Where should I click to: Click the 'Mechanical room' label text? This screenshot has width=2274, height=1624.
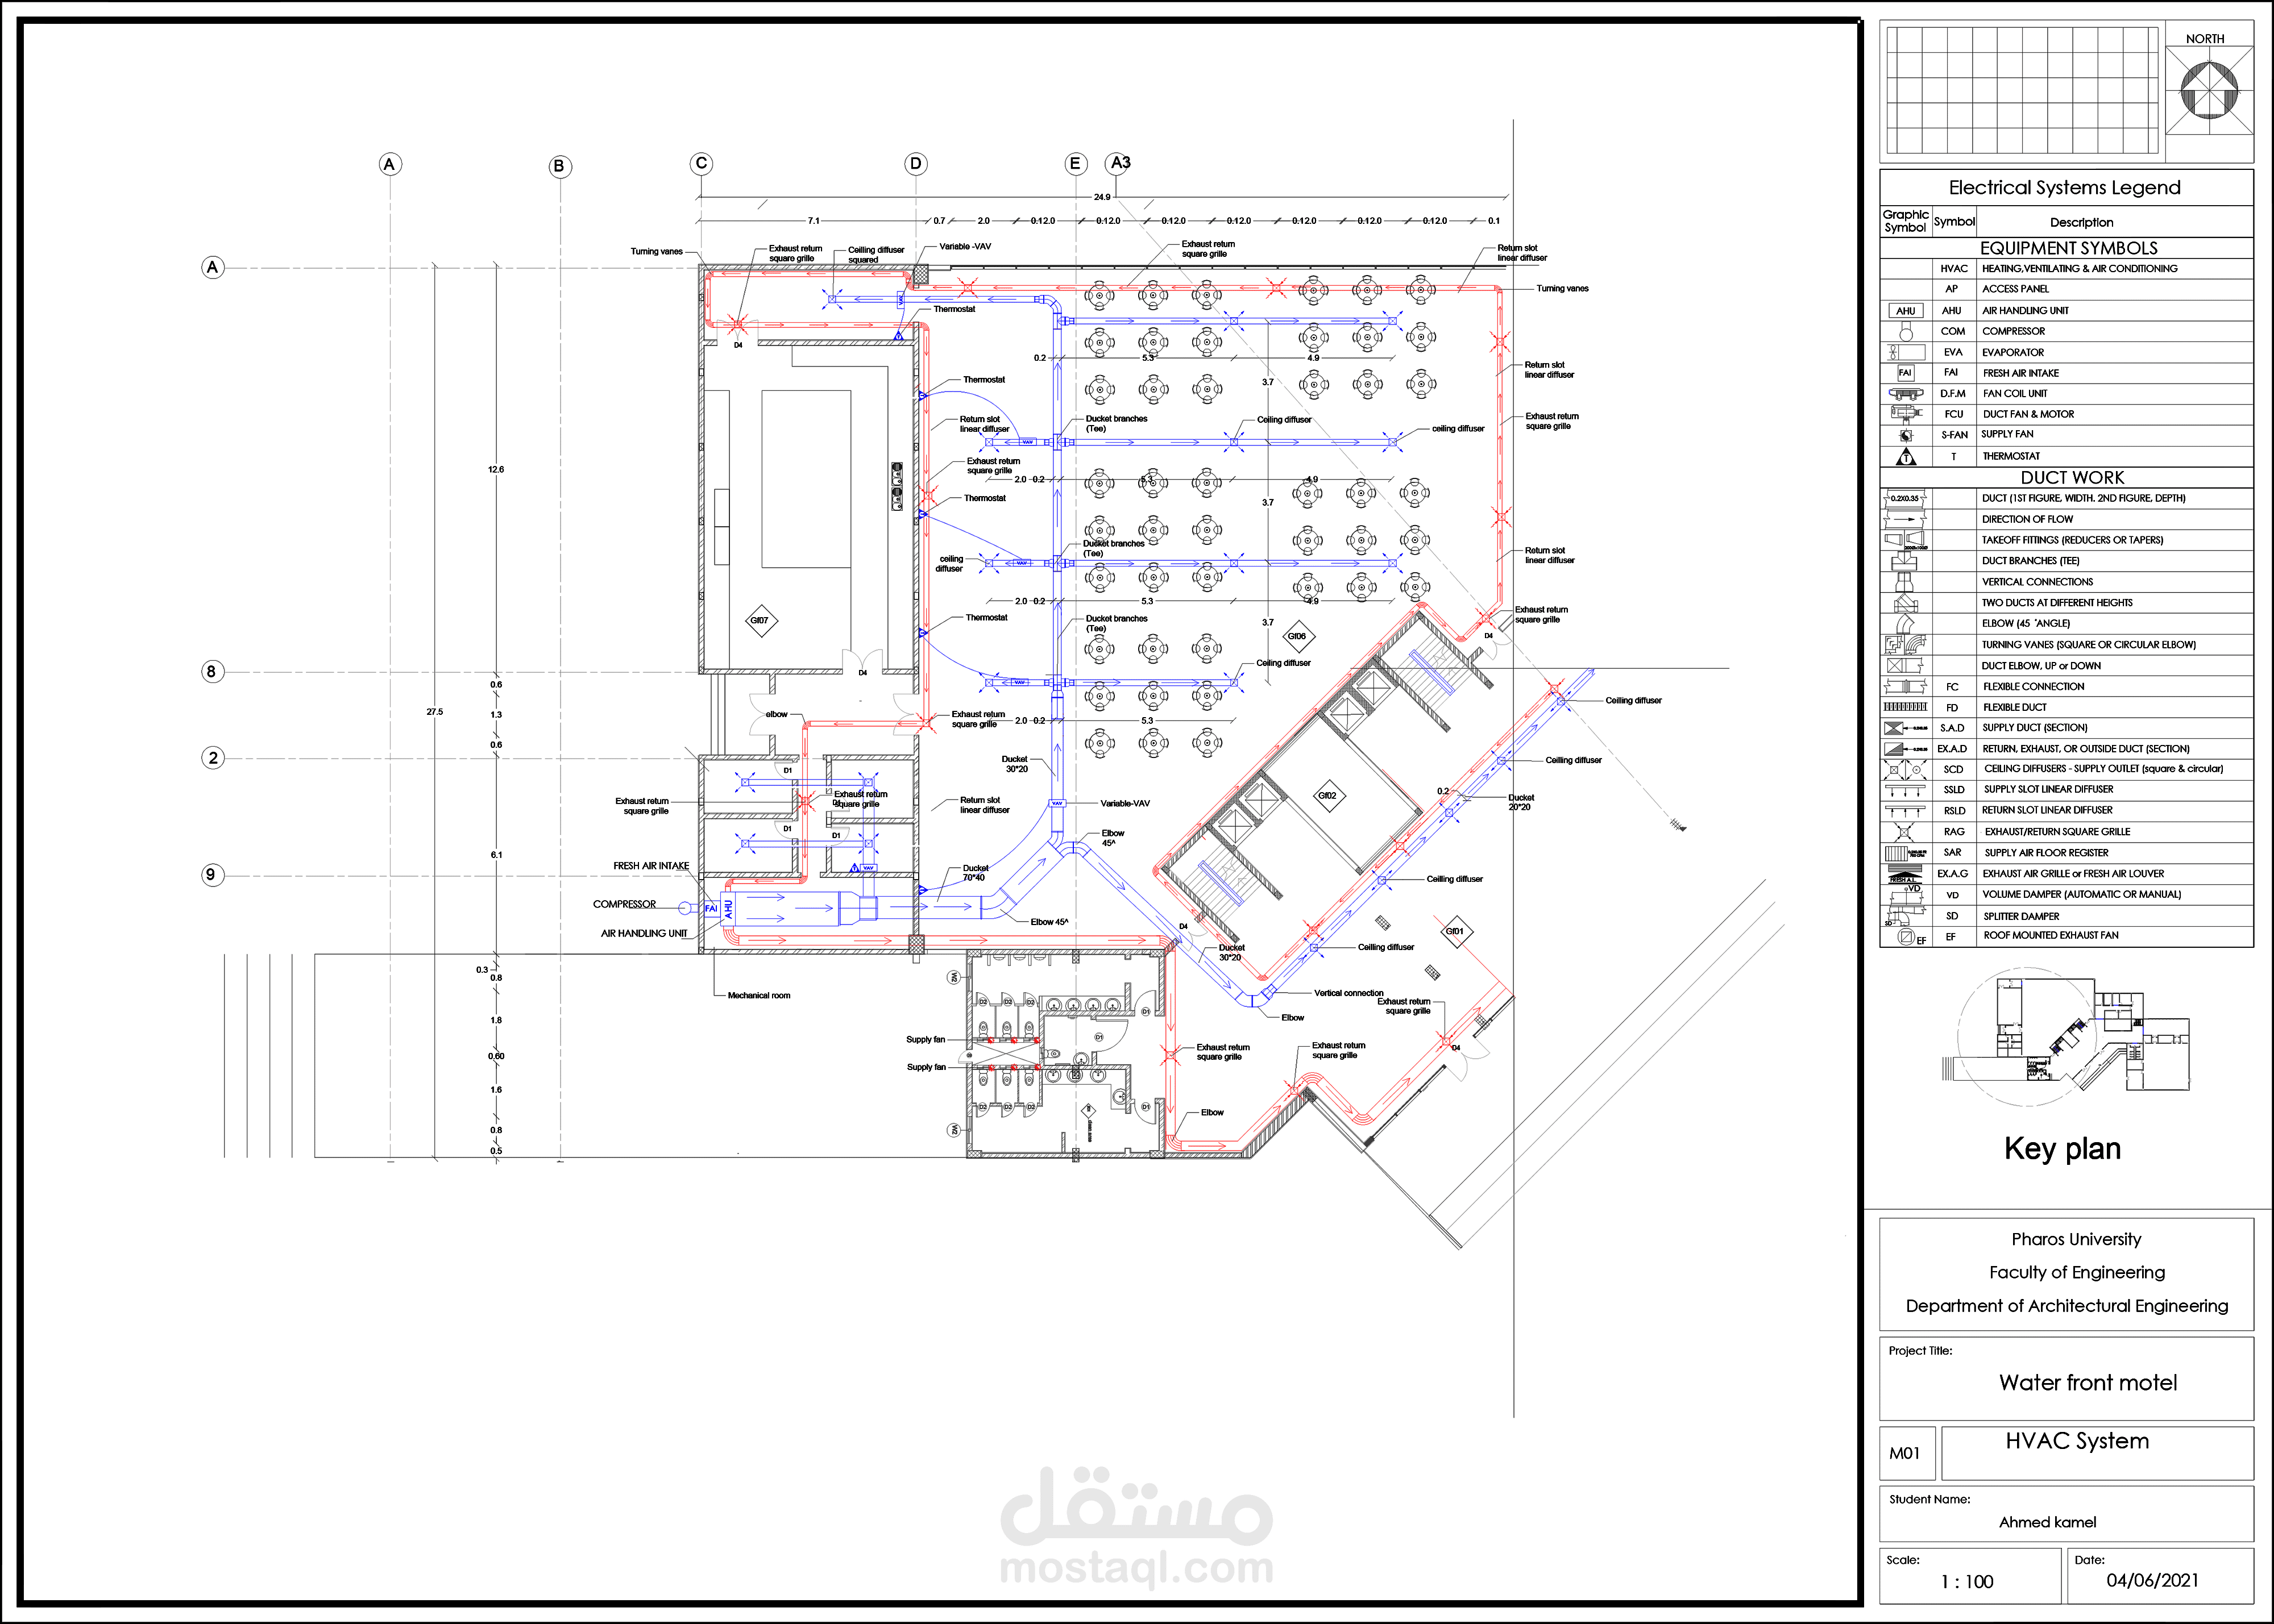[758, 996]
